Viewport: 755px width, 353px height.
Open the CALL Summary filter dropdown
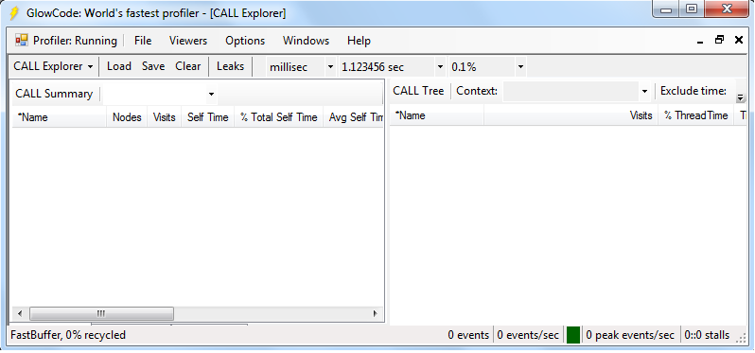click(x=211, y=95)
